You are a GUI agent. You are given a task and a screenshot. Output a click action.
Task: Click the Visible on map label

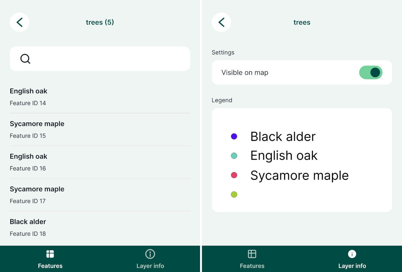tap(245, 73)
